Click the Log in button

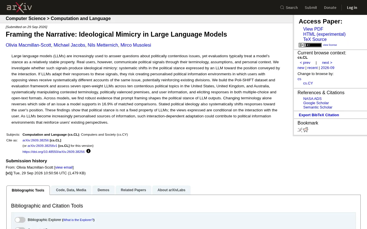click(352, 7)
